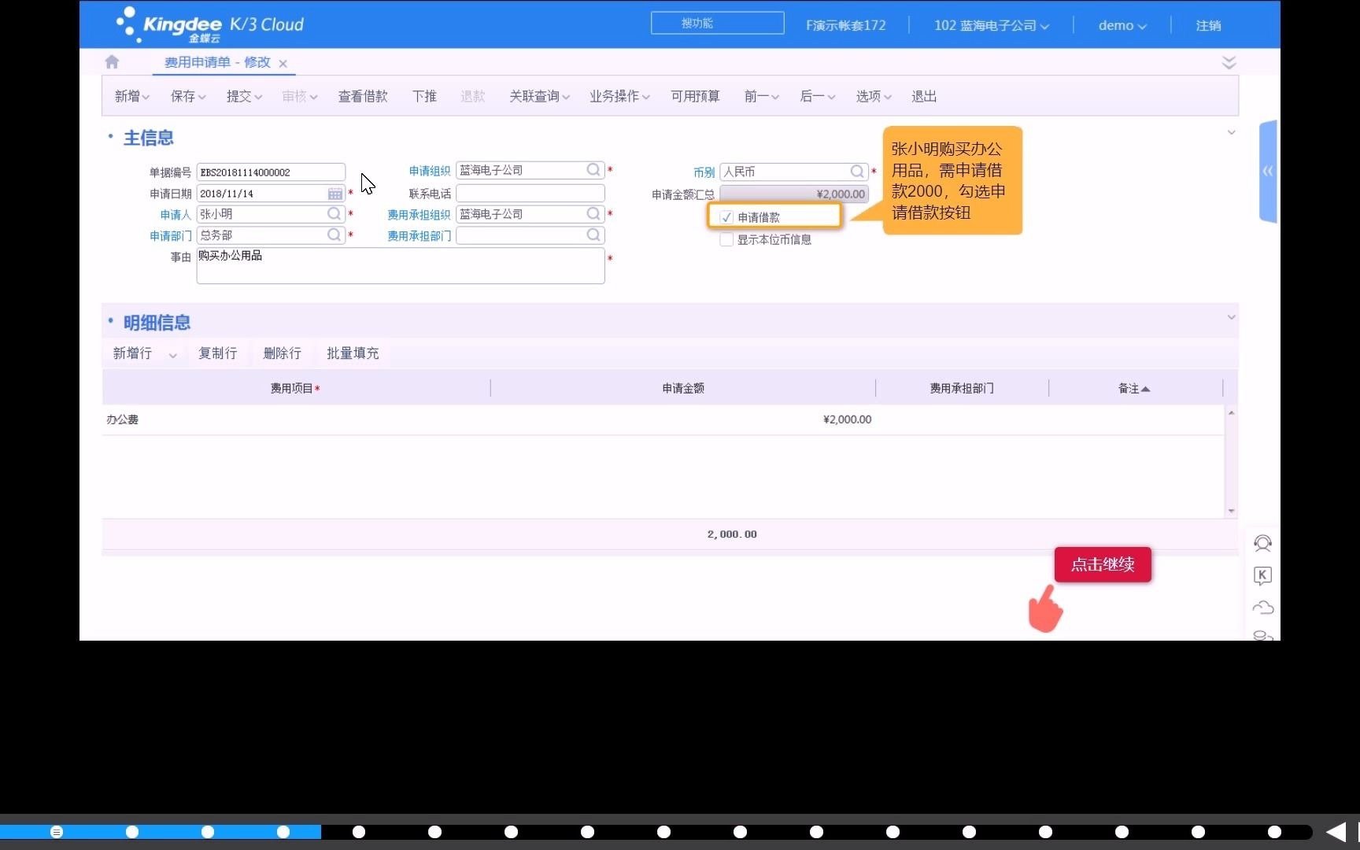Jump to the last progress marker dot
1360x850 pixels.
pos(1274,832)
